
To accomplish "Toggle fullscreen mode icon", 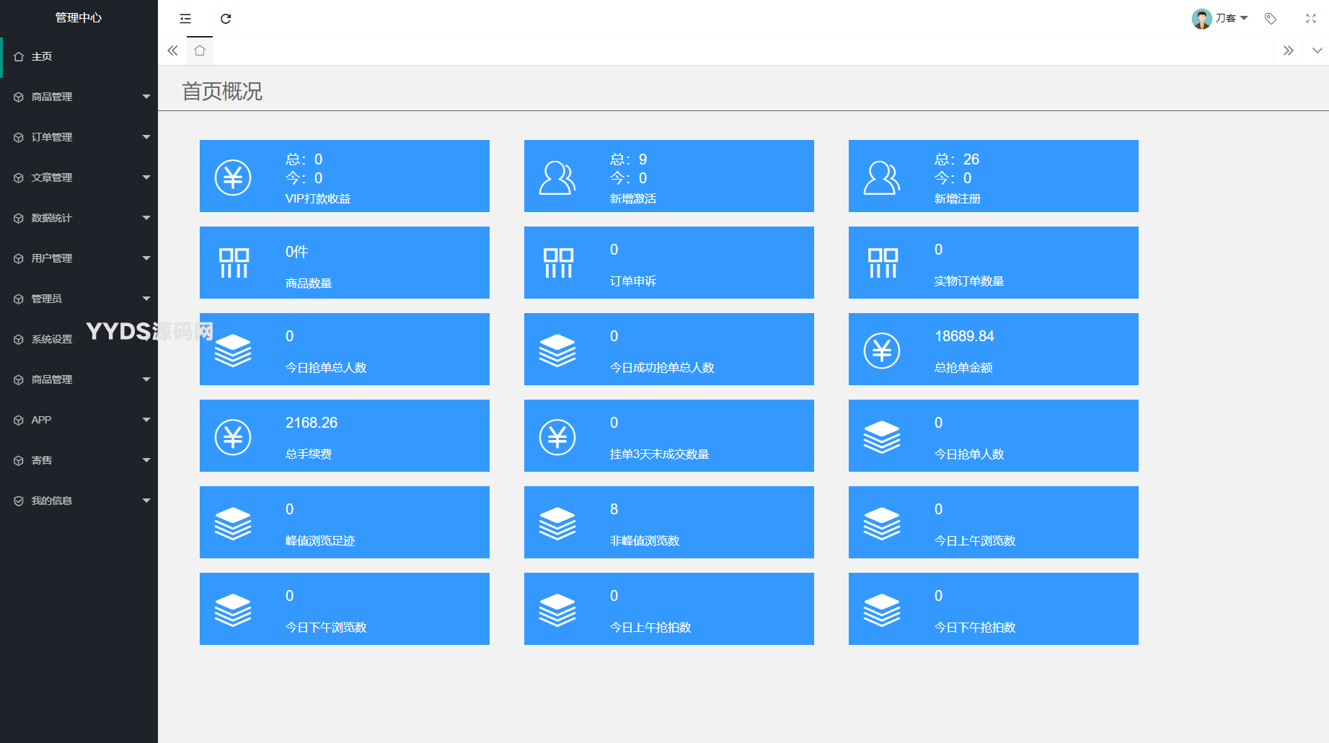I will 1310,19.
